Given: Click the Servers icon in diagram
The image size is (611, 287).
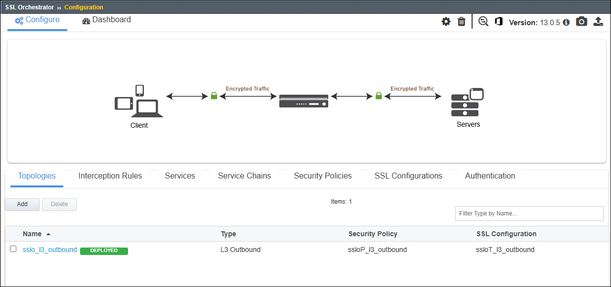Looking at the screenshot, I should [x=467, y=102].
